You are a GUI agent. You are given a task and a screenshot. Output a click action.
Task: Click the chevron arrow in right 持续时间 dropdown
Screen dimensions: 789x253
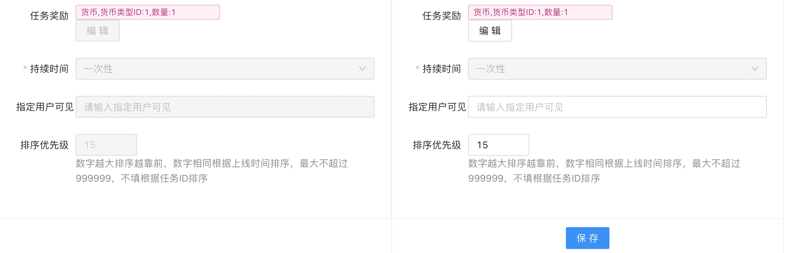[x=755, y=69]
